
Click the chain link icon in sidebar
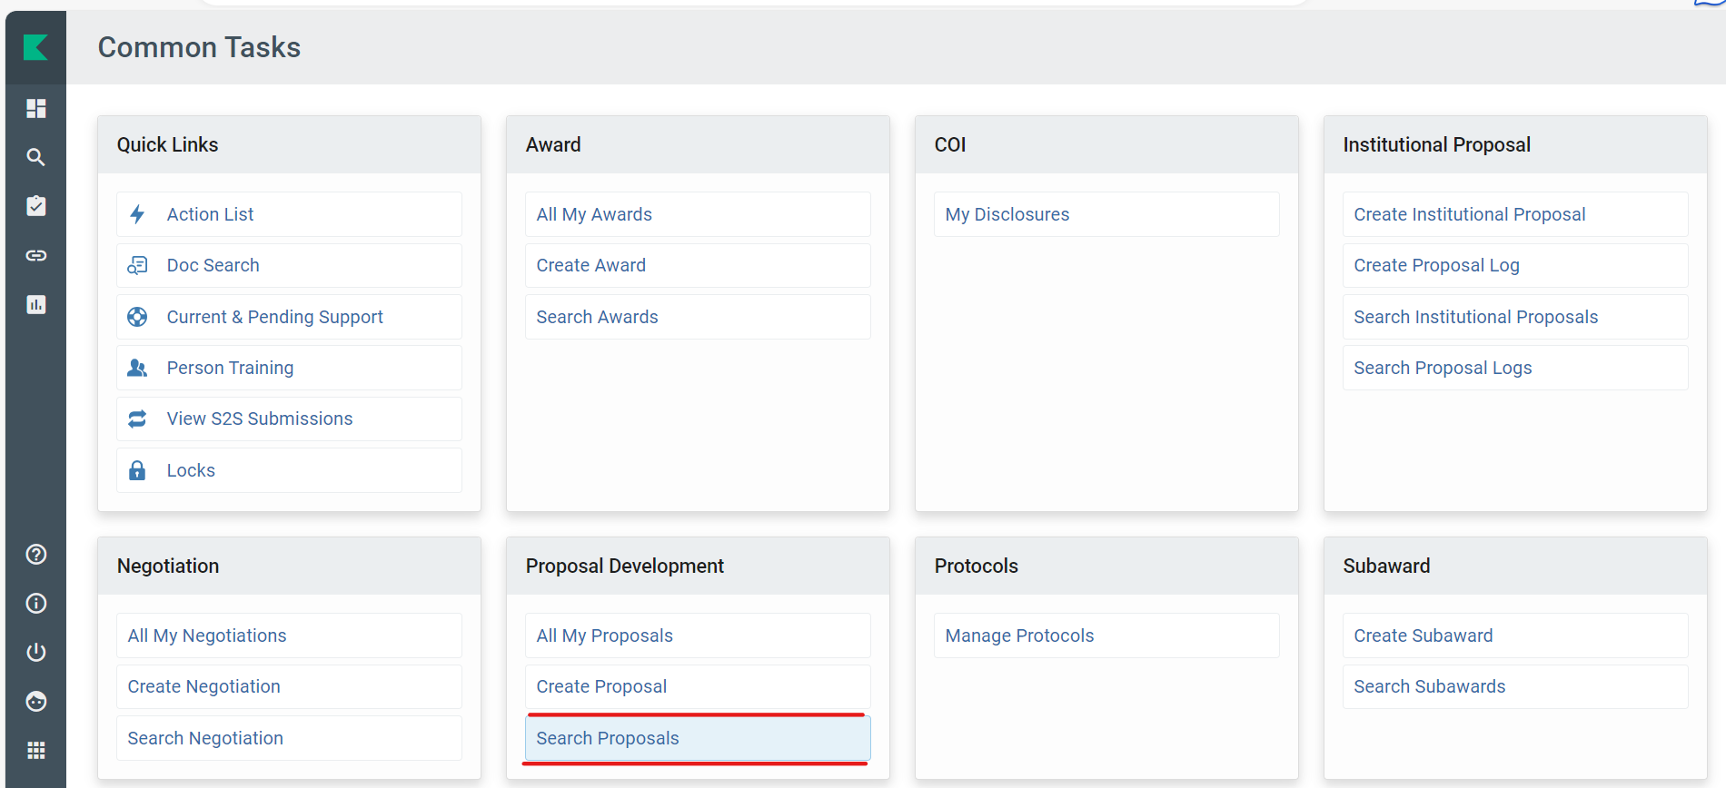click(x=36, y=255)
